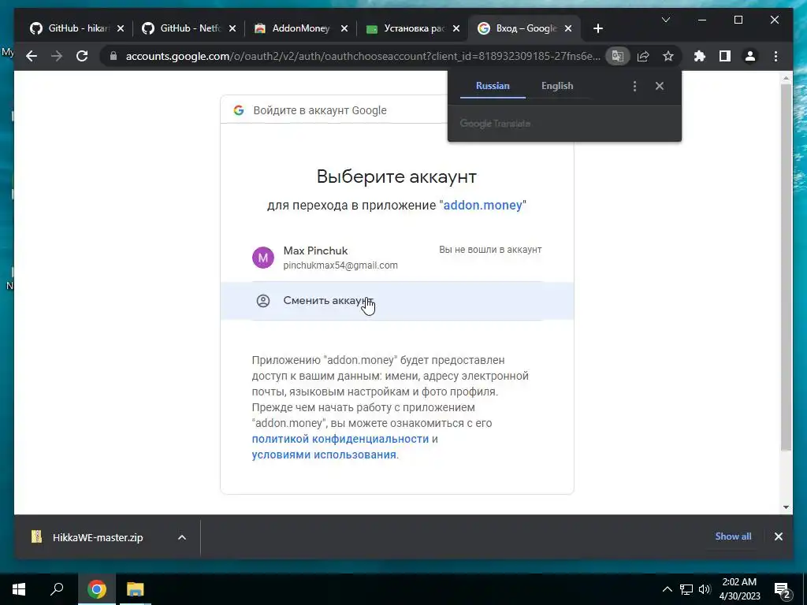This screenshot has width=807, height=605.
Task: Click the scrollbar down arrow
Action: click(x=786, y=507)
